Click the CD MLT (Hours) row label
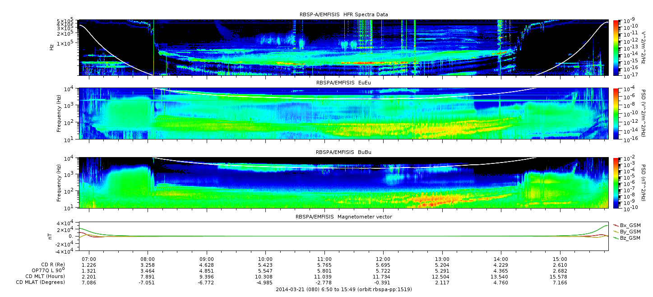 click(45, 276)
